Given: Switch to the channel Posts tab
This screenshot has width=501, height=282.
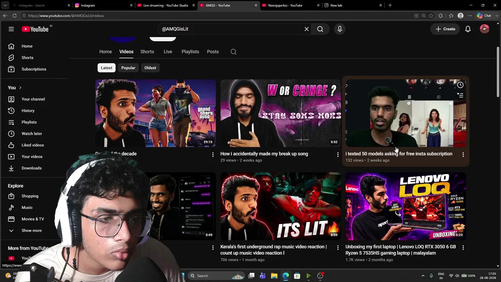Looking at the screenshot, I should pyautogui.click(x=213, y=52).
